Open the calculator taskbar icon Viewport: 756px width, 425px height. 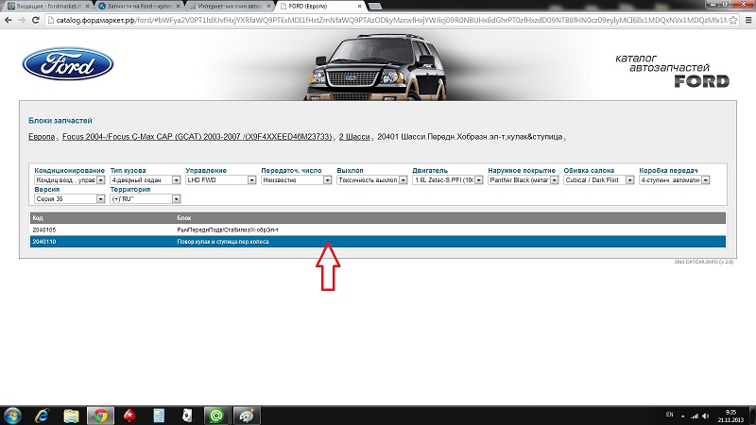point(159,416)
